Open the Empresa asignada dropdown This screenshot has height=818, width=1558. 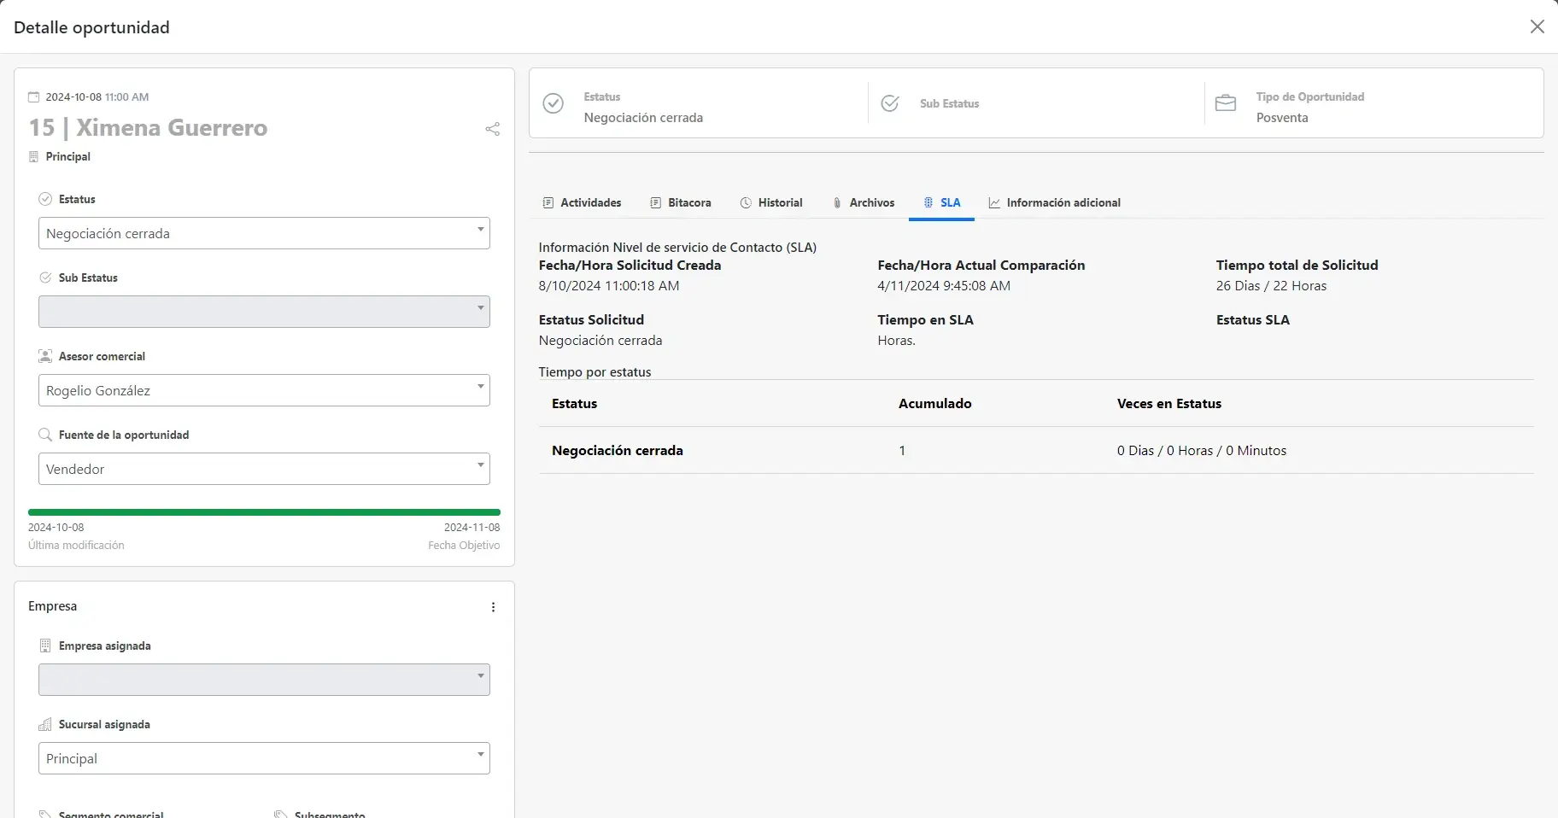(264, 680)
